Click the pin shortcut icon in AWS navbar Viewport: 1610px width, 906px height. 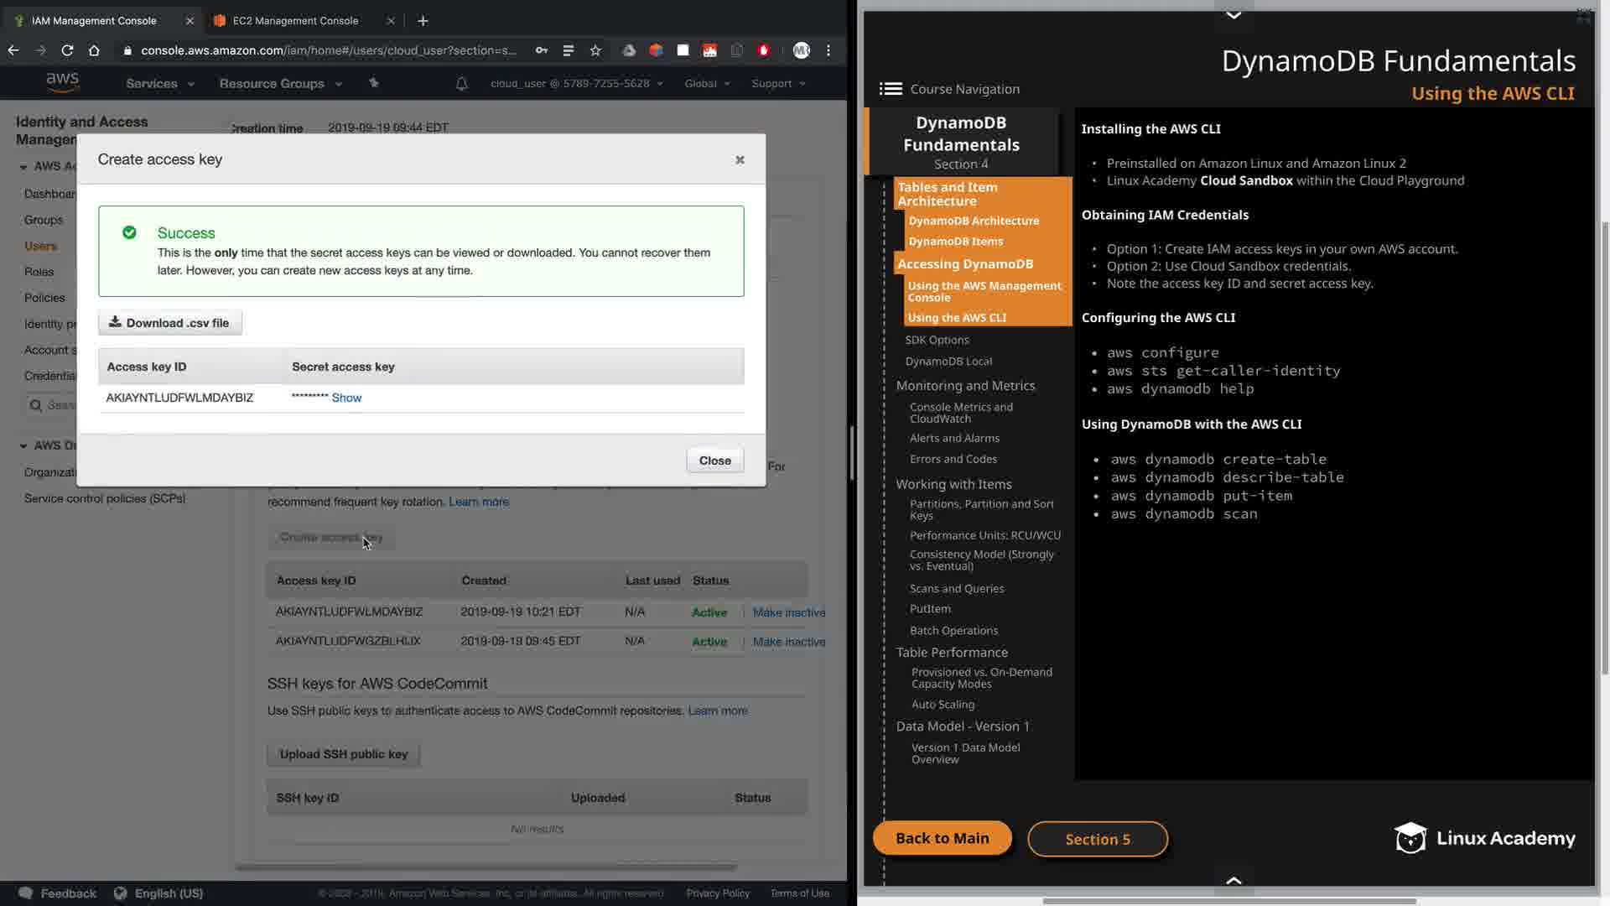pyautogui.click(x=374, y=82)
